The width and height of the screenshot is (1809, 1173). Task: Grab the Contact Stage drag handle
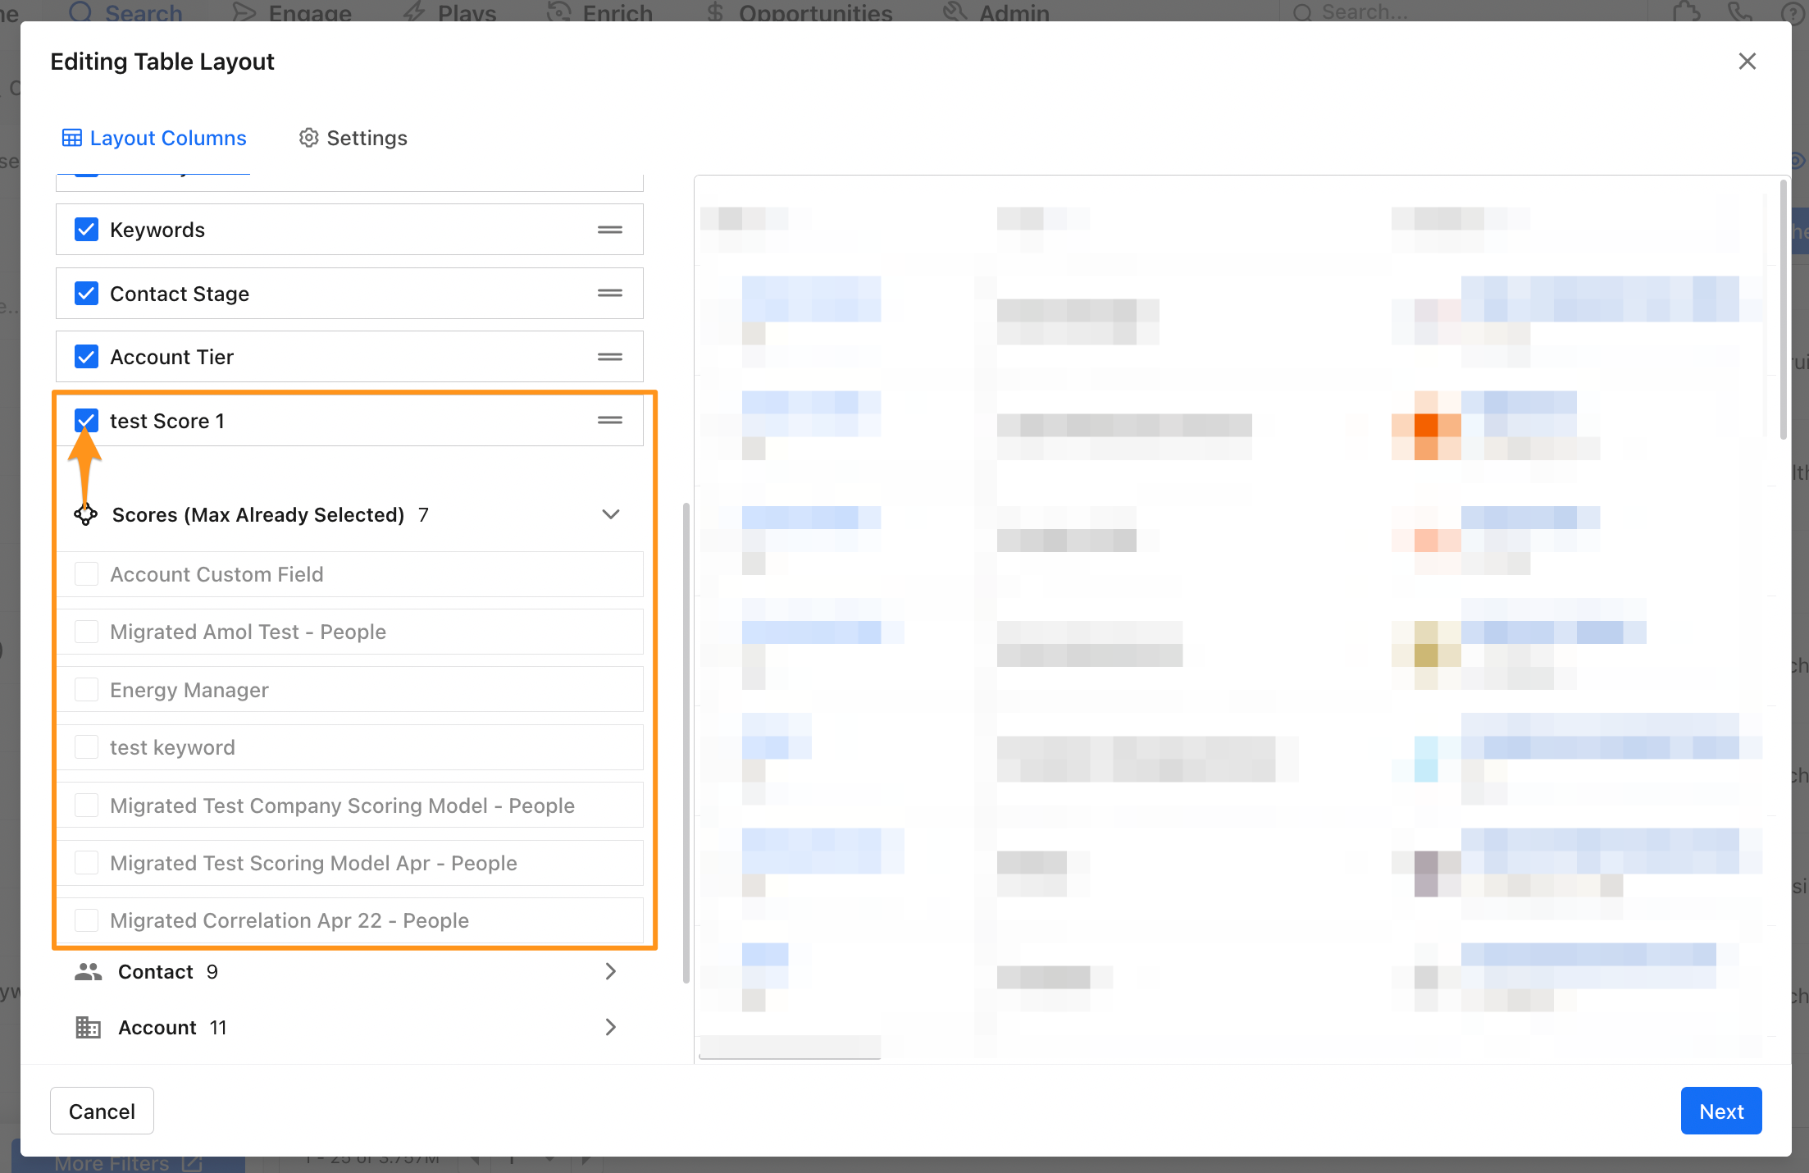(x=609, y=293)
